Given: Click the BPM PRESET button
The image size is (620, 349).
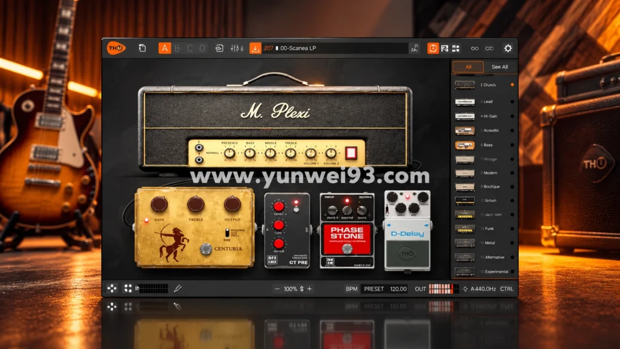Looking at the screenshot, I should point(374,289).
